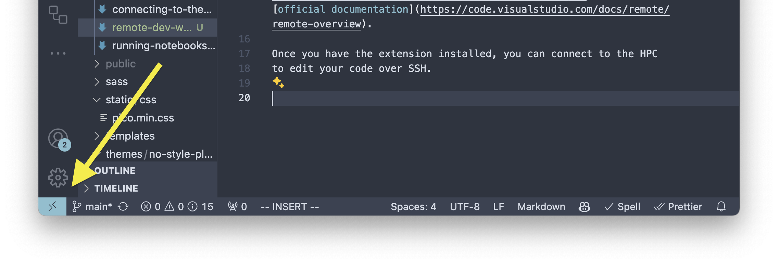Follow the code.visualstudio.com docs link

coord(544,9)
